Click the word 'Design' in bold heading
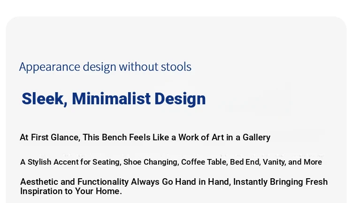352x203 pixels. (x=180, y=99)
